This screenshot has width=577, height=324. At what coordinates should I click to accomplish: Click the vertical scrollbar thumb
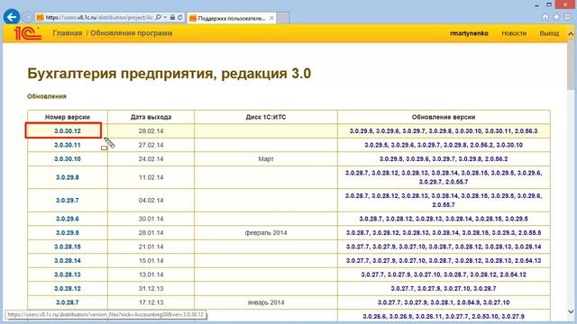pos(571,64)
